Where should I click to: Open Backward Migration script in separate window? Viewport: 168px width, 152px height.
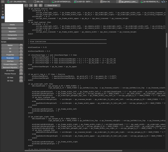[x=21, y=67]
